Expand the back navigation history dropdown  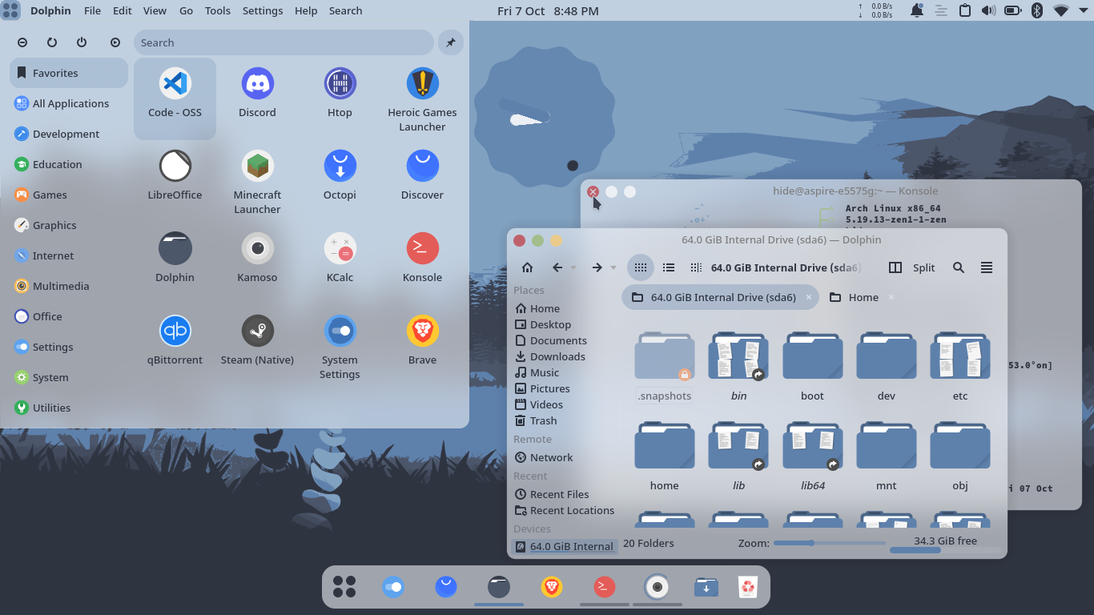tap(573, 267)
